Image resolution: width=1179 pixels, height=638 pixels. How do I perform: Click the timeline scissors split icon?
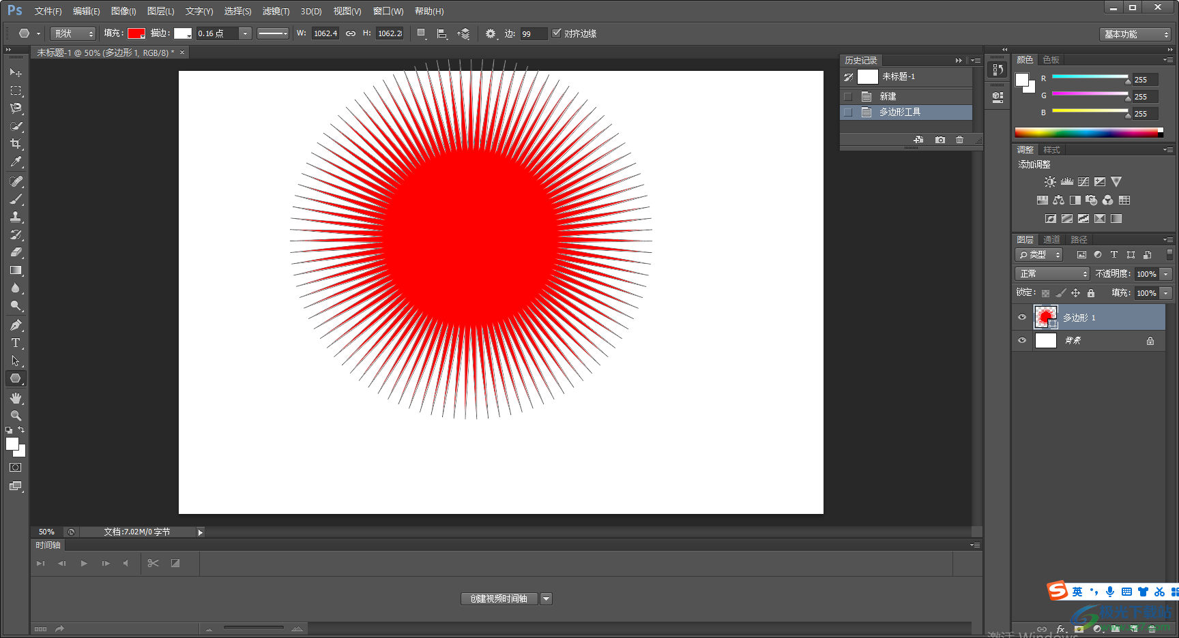pyautogui.click(x=154, y=563)
